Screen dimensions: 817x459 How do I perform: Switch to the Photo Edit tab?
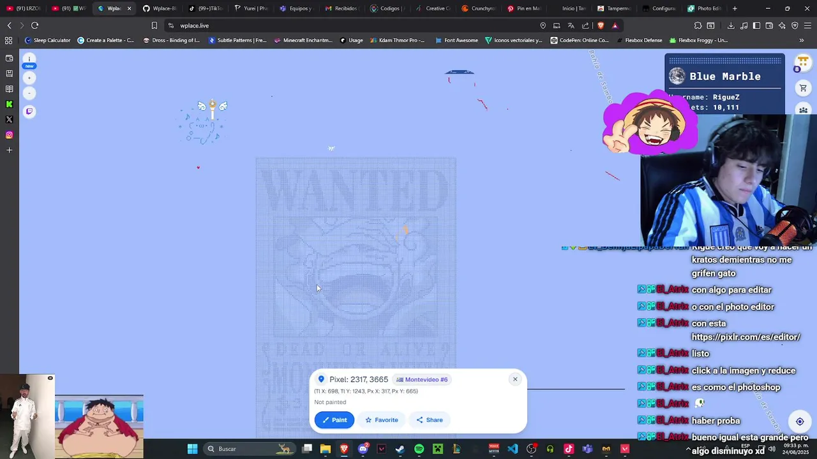coord(705,8)
